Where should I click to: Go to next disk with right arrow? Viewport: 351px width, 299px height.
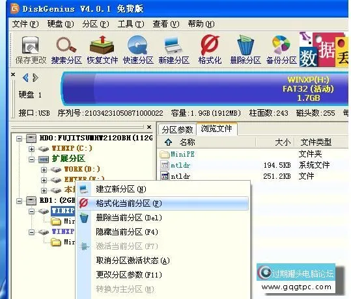tap(35, 78)
